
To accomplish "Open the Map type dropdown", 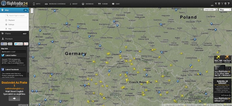I will click(225, 10).
